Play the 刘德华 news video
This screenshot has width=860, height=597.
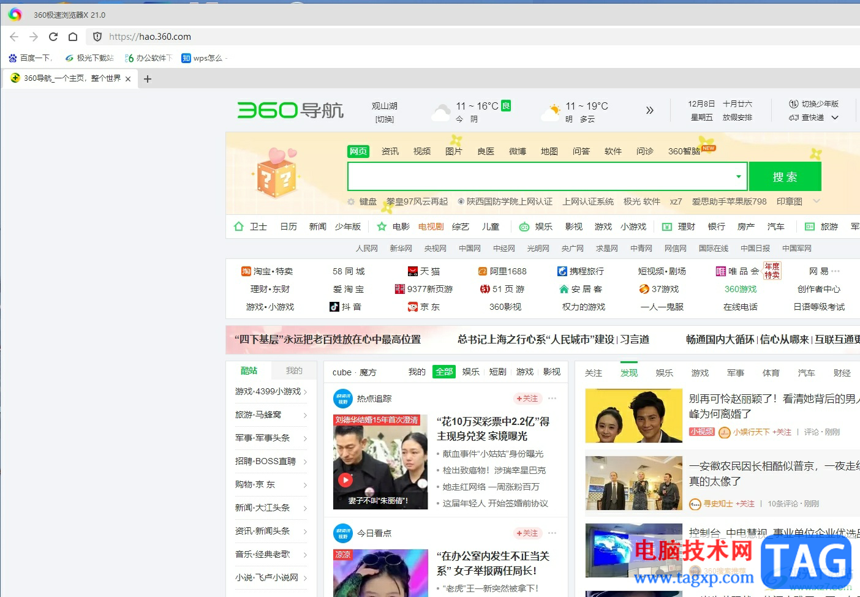click(x=345, y=481)
